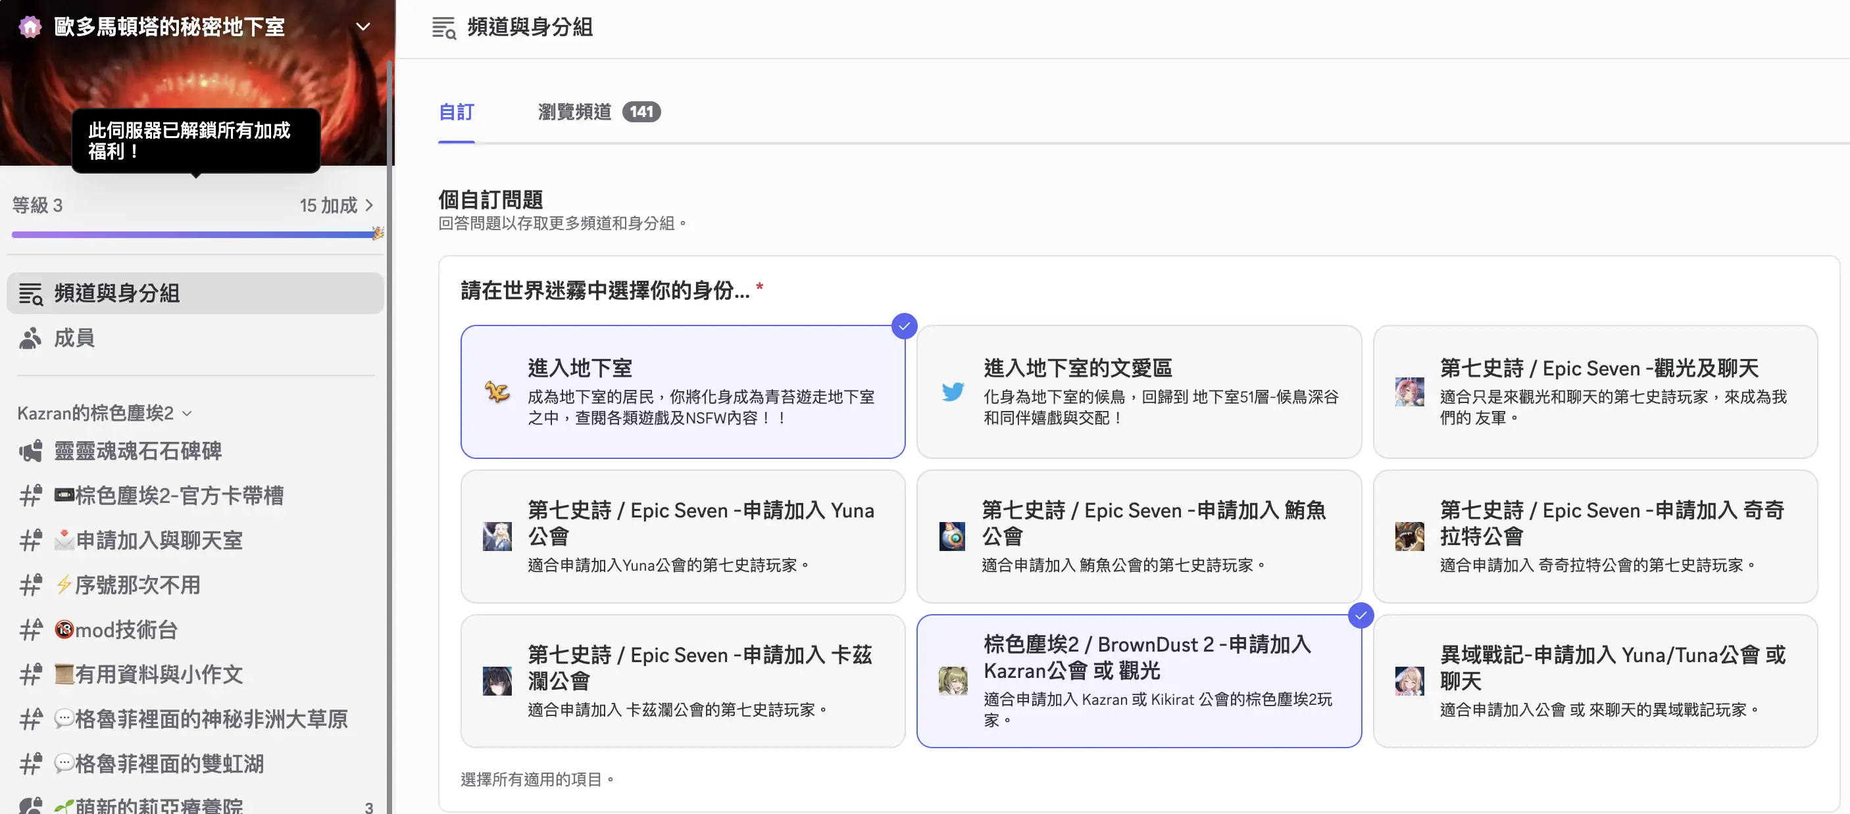The width and height of the screenshot is (1850, 814).
Task: Click hash icon of 序號那次不用 channel
Action: (30, 585)
